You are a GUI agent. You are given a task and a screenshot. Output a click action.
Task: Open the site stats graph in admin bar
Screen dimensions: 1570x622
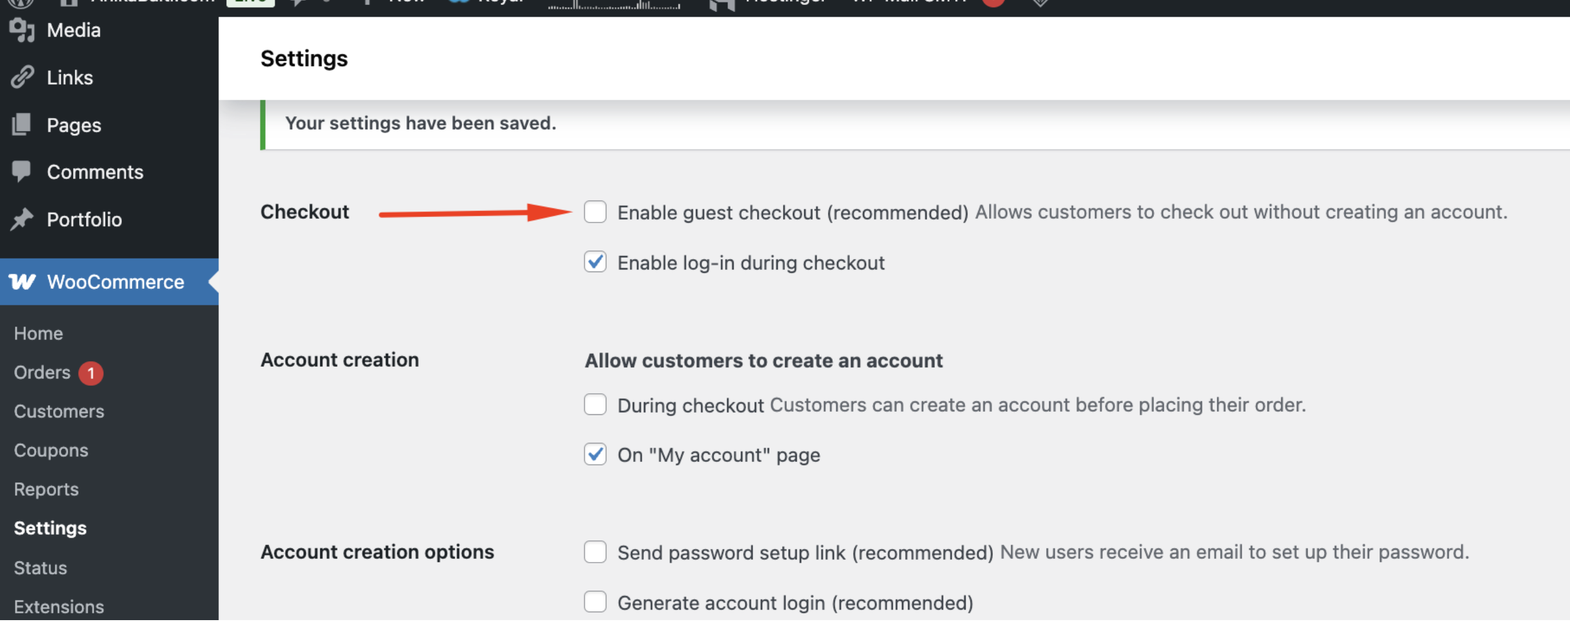pyautogui.click(x=613, y=5)
